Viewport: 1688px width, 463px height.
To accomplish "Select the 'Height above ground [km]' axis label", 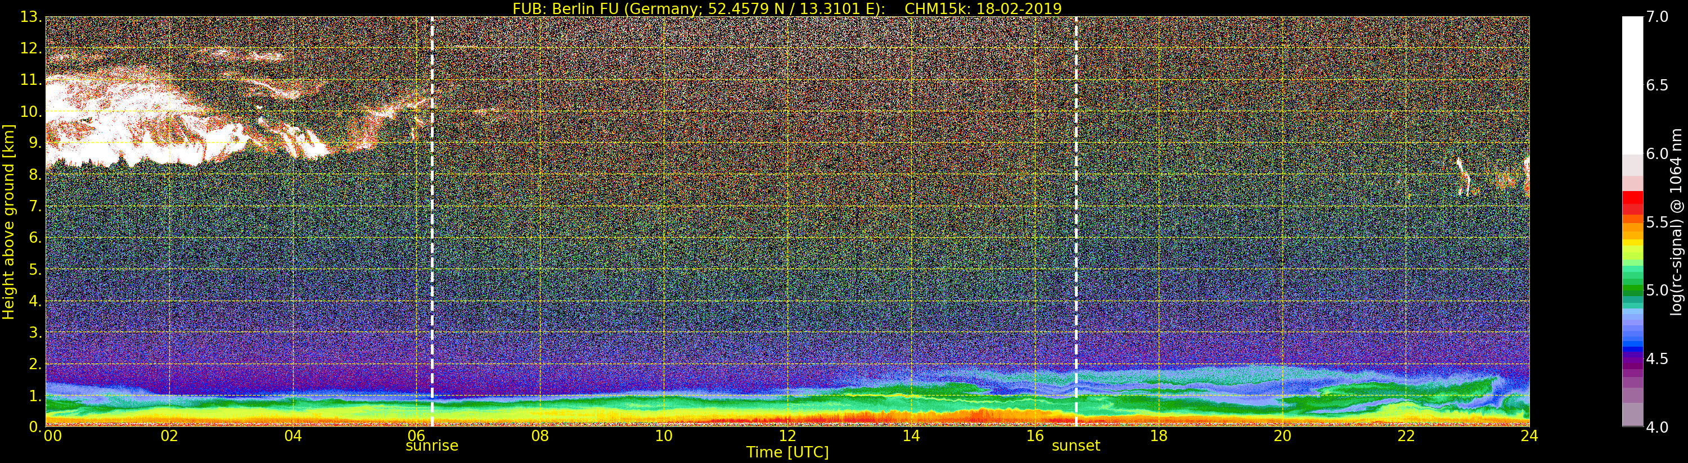I will tap(8, 222).
